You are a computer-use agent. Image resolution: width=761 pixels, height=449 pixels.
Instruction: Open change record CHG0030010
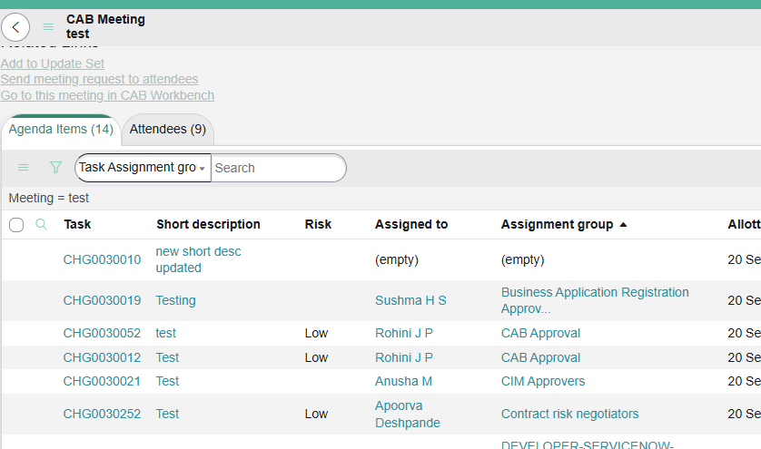tap(102, 260)
